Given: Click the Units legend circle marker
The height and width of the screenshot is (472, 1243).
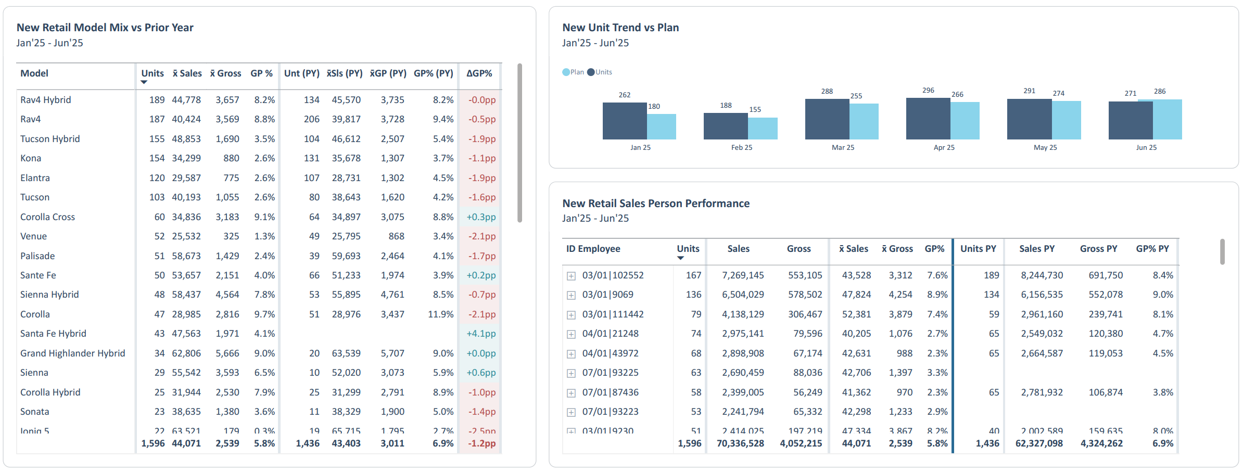Looking at the screenshot, I should click(591, 72).
